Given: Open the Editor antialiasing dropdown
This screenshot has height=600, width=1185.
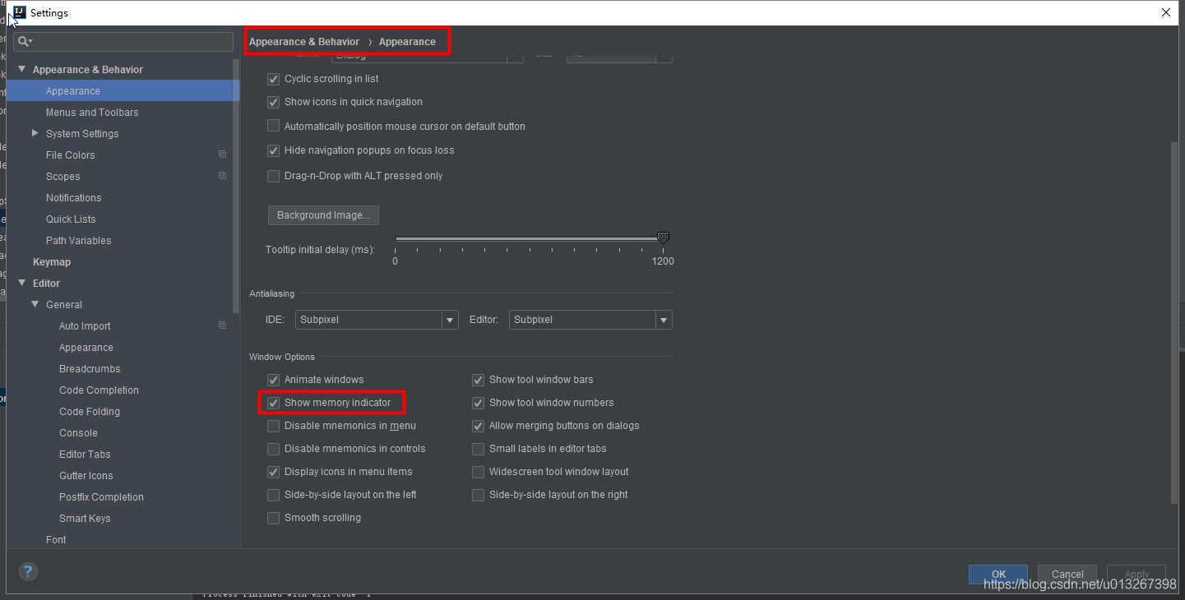Looking at the screenshot, I should pyautogui.click(x=590, y=320).
